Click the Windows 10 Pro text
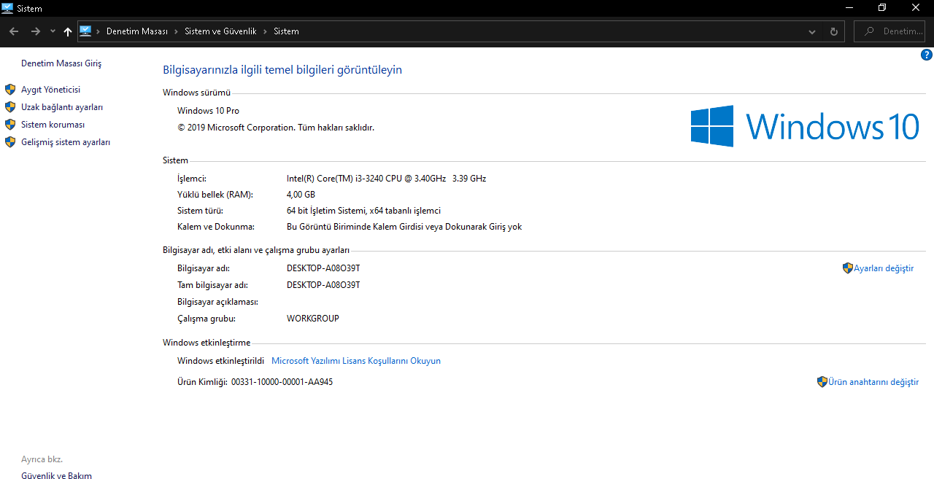Image resolution: width=934 pixels, height=479 pixels. 208,111
